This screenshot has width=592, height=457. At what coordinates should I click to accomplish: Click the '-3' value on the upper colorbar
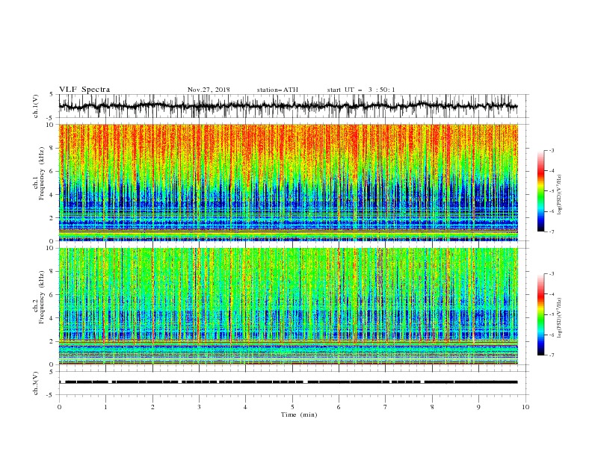coord(551,150)
